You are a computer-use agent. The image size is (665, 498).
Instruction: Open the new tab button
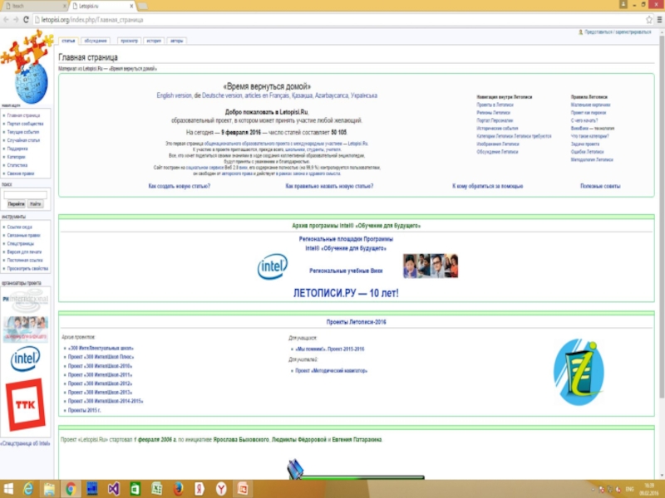[142, 6]
